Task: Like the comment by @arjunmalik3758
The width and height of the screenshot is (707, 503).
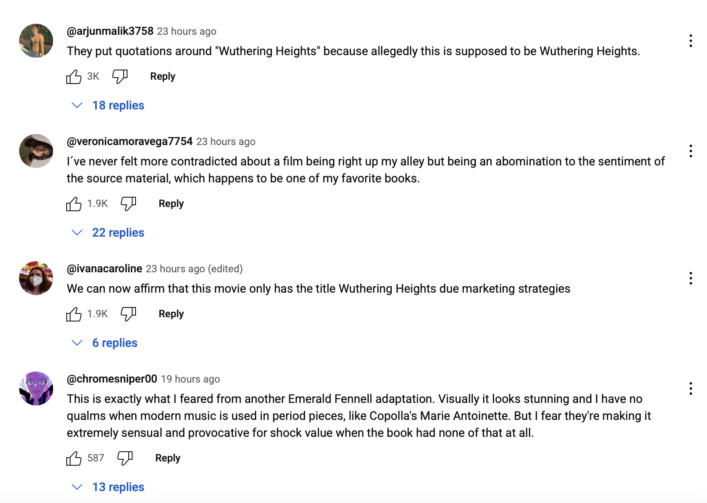Action: pyautogui.click(x=74, y=77)
